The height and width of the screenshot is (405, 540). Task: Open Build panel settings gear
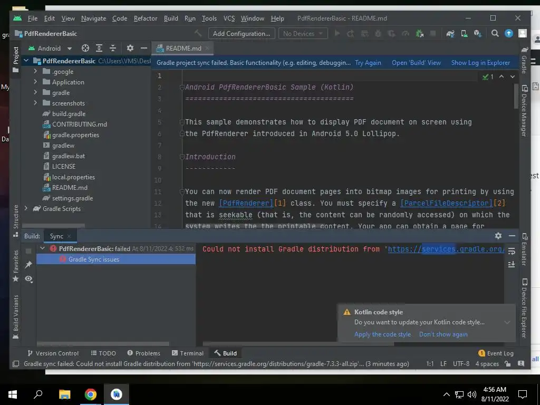click(x=498, y=236)
